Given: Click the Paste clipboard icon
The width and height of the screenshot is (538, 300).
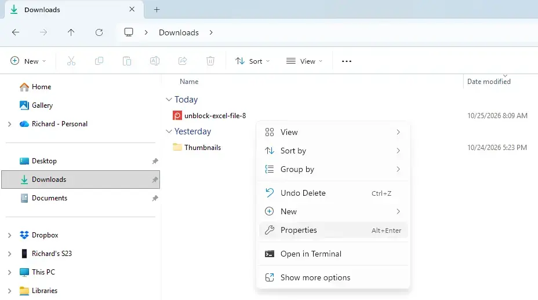Looking at the screenshot, I should coord(126,61).
